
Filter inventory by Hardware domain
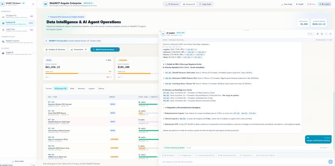click(81, 88)
